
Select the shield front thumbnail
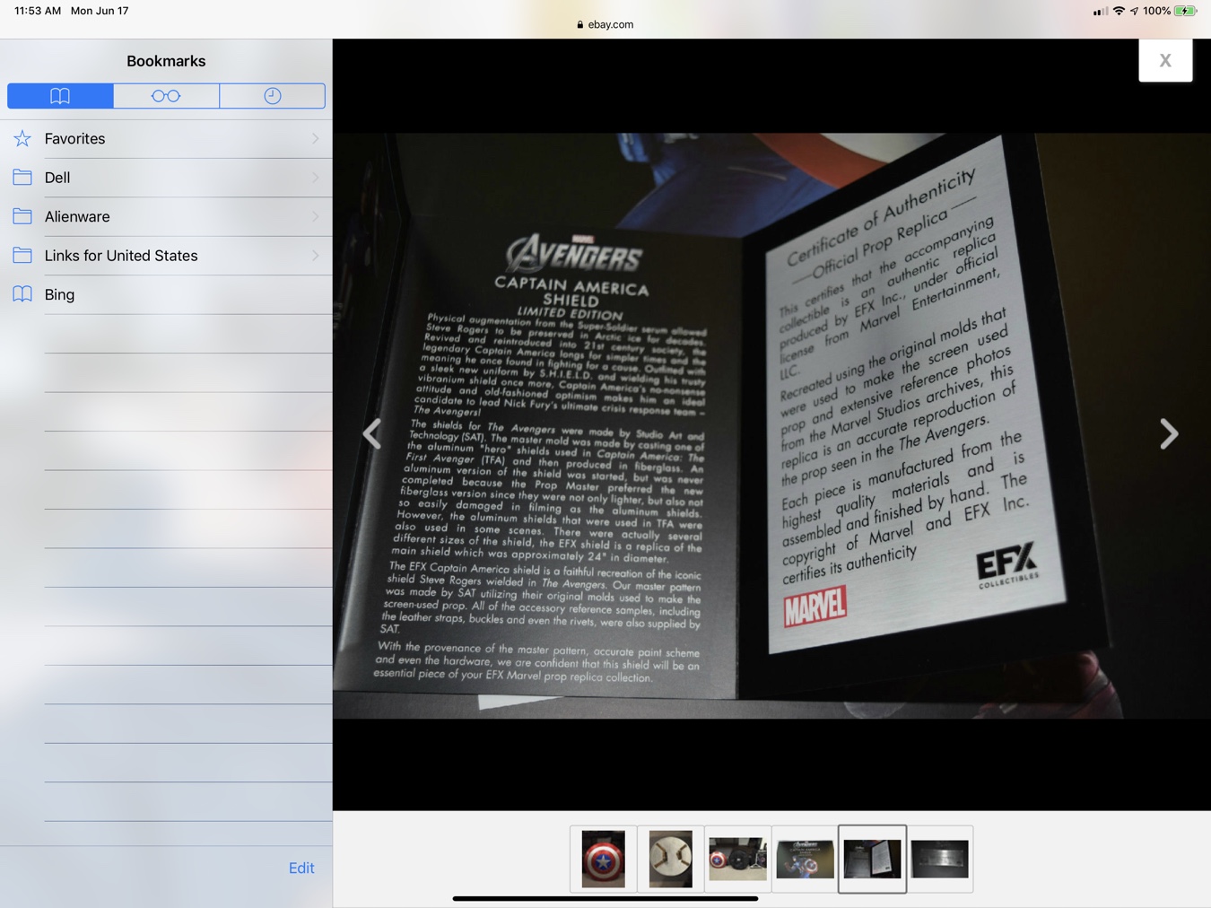click(604, 860)
